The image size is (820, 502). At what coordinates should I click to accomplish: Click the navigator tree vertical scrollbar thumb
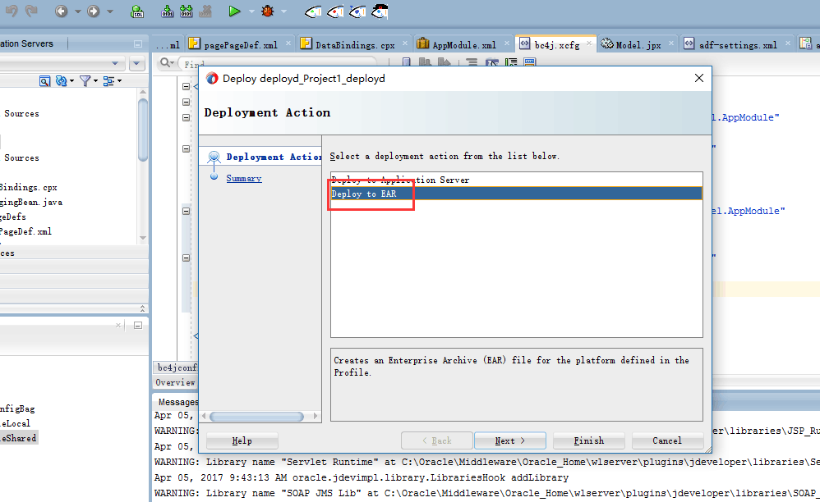pyautogui.click(x=143, y=130)
